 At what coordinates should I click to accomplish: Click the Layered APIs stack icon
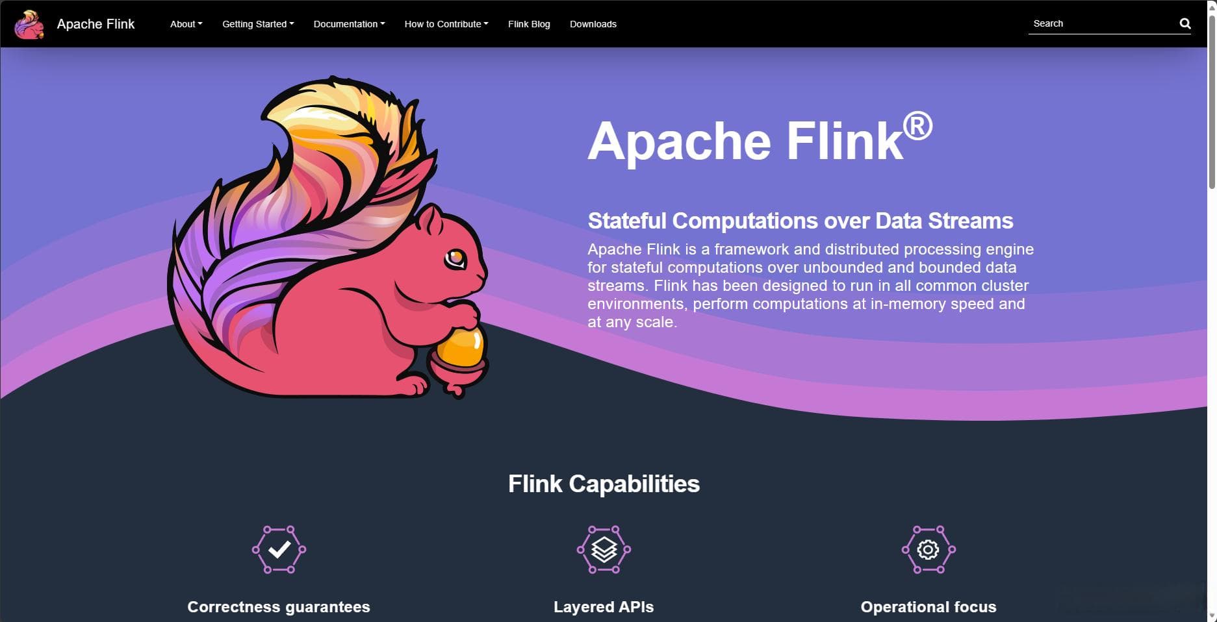click(x=604, y=549)
